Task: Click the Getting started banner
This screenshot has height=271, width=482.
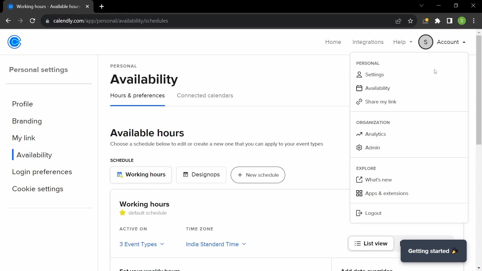Action: coord(433,251)
